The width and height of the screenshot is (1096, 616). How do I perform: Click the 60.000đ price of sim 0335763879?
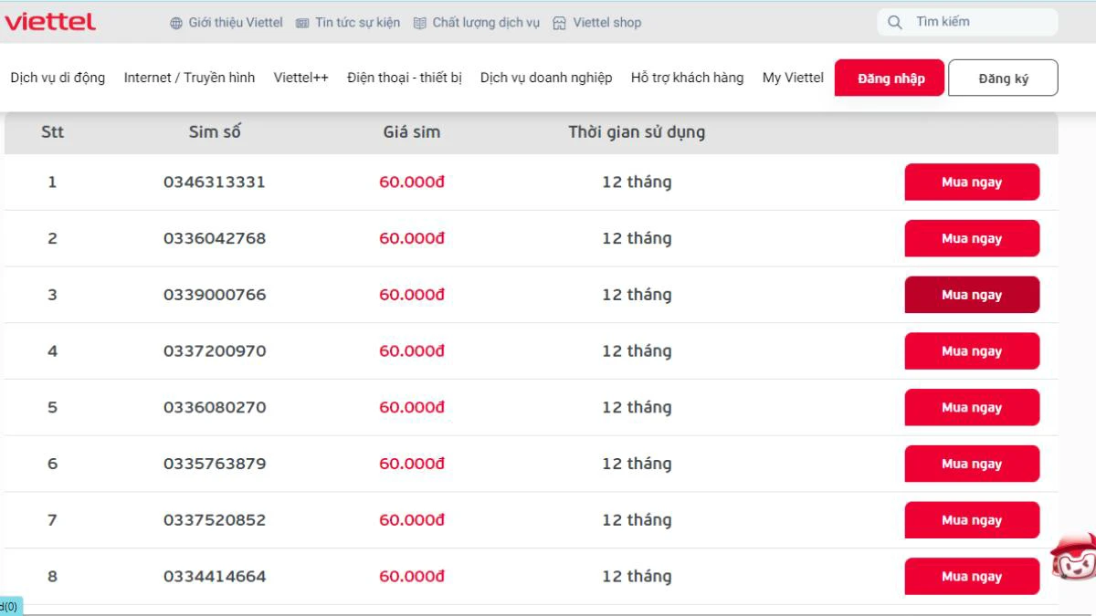coord(412,464)
